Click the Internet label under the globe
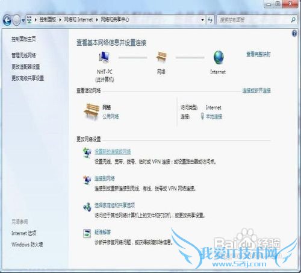301x273 pixels. point(218,72)
